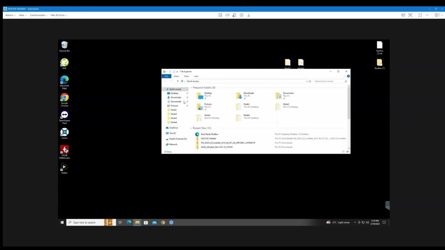
Task: Show hidden system tray icons
Action: (x=355, y=223)
